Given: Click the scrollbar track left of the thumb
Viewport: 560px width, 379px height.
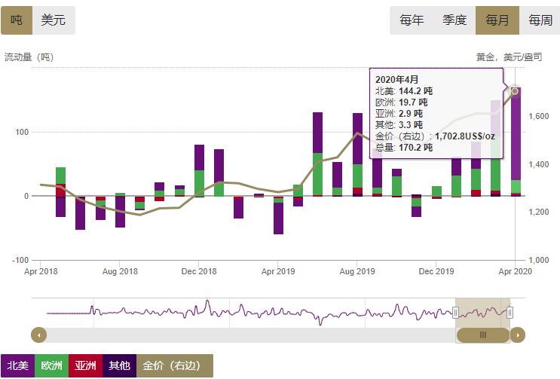Looking at the screenshot, I should point(252,335).
